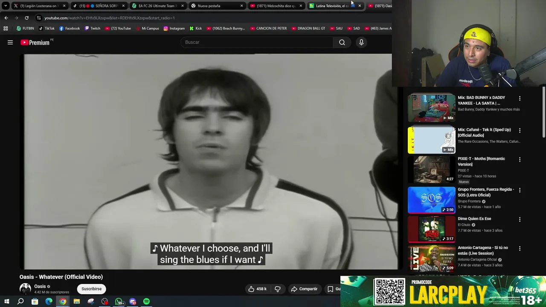Open File Explorer from the taskbar
Image resolution: width=546 pixels, height=307 pixels.
[x=77, y=301]
